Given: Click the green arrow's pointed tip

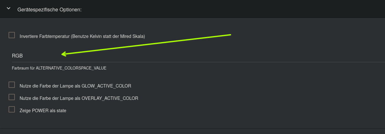Looking at the screenshot, I should coord(62,54).
